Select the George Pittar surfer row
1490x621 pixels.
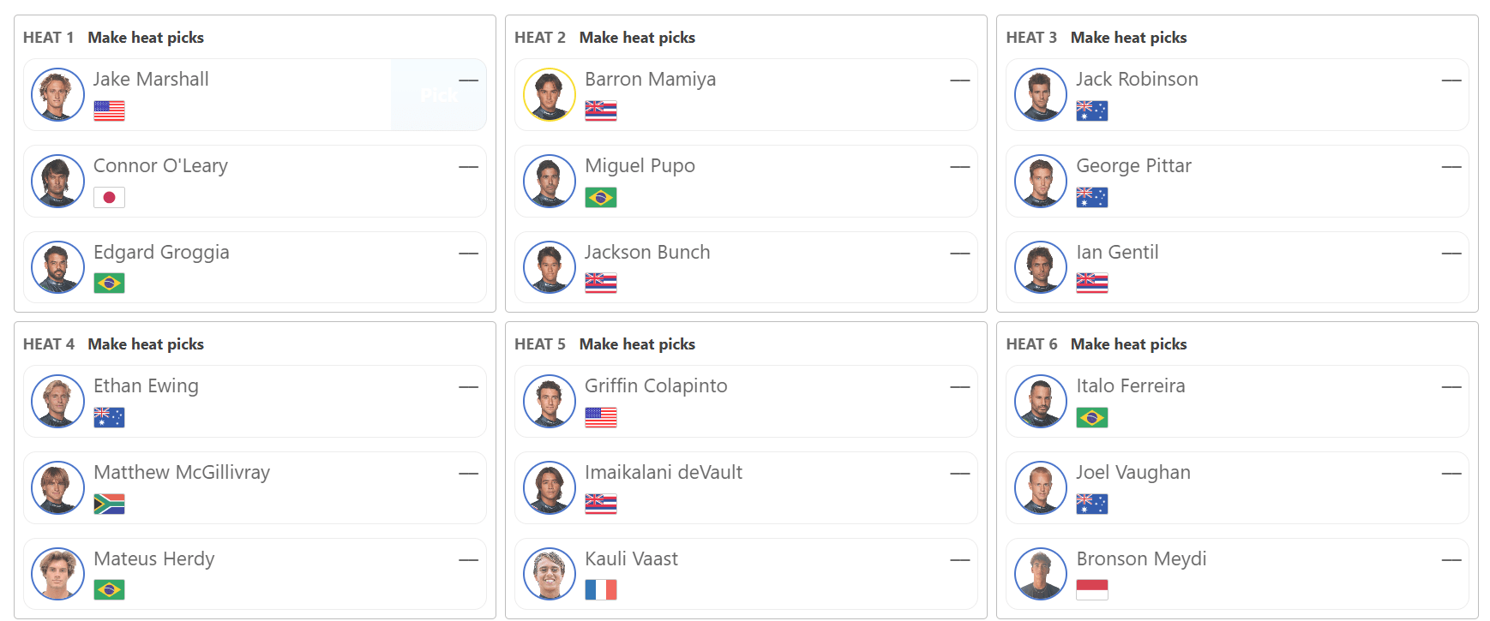point(1237,181)
